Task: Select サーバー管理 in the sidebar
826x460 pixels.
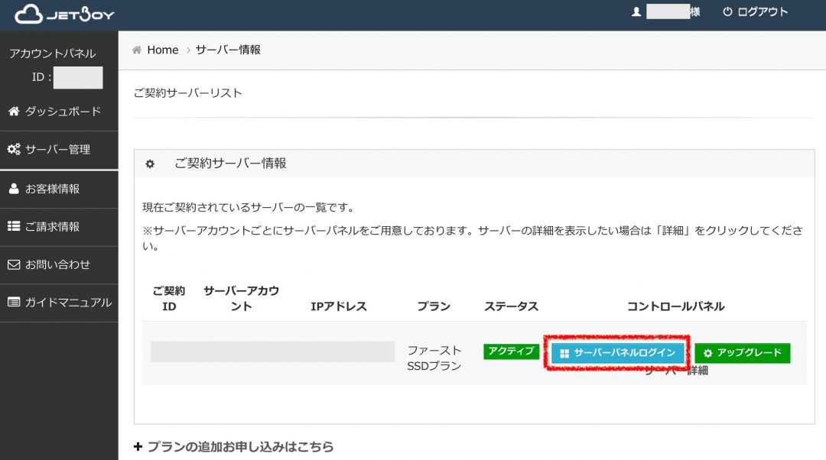Action: click(57, 150)
